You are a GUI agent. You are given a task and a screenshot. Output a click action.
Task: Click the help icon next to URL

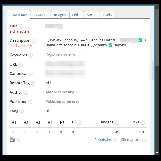[20, 65]
